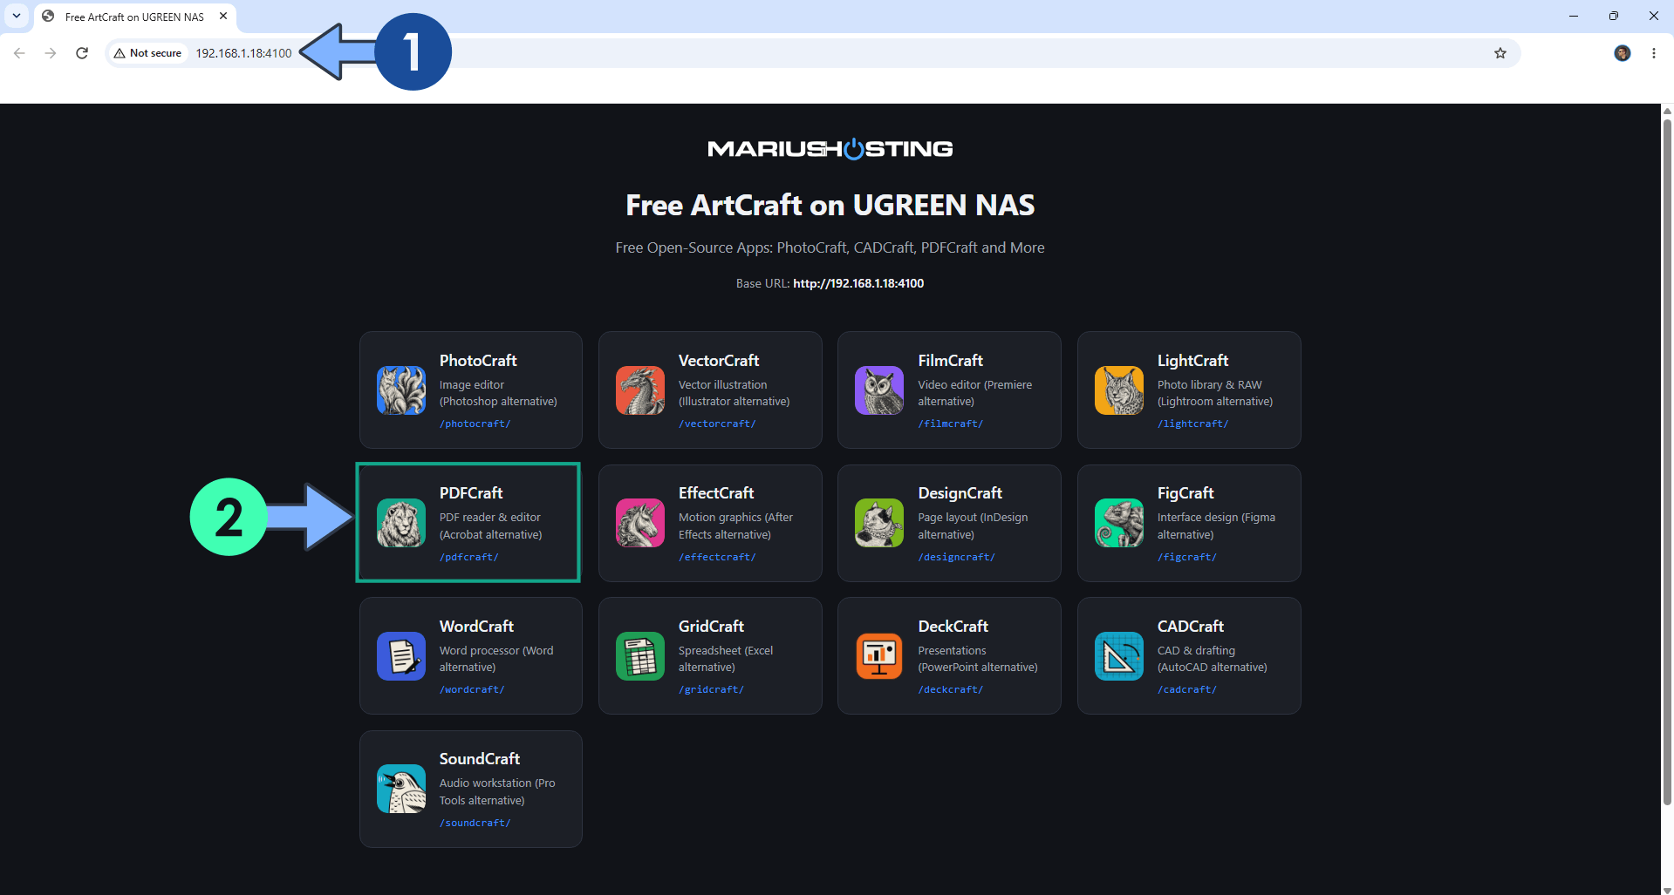Bookmark this page with the star icon
Viewport: 1674px width, 895px height.
point(1500,53)
